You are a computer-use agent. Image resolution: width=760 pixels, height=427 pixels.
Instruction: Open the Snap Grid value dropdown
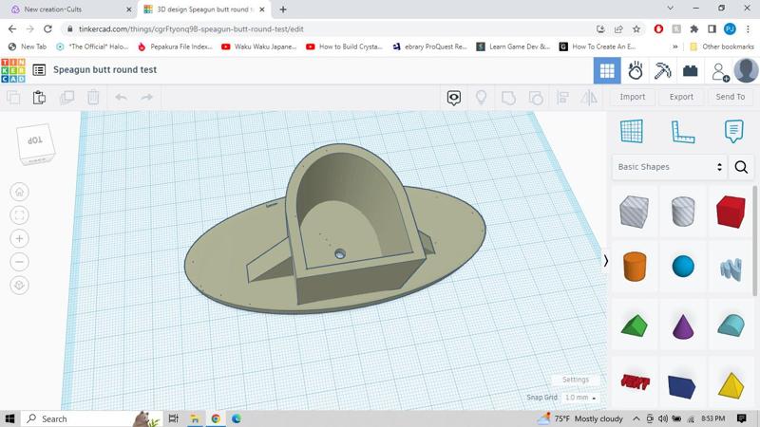tap(579, 398)
